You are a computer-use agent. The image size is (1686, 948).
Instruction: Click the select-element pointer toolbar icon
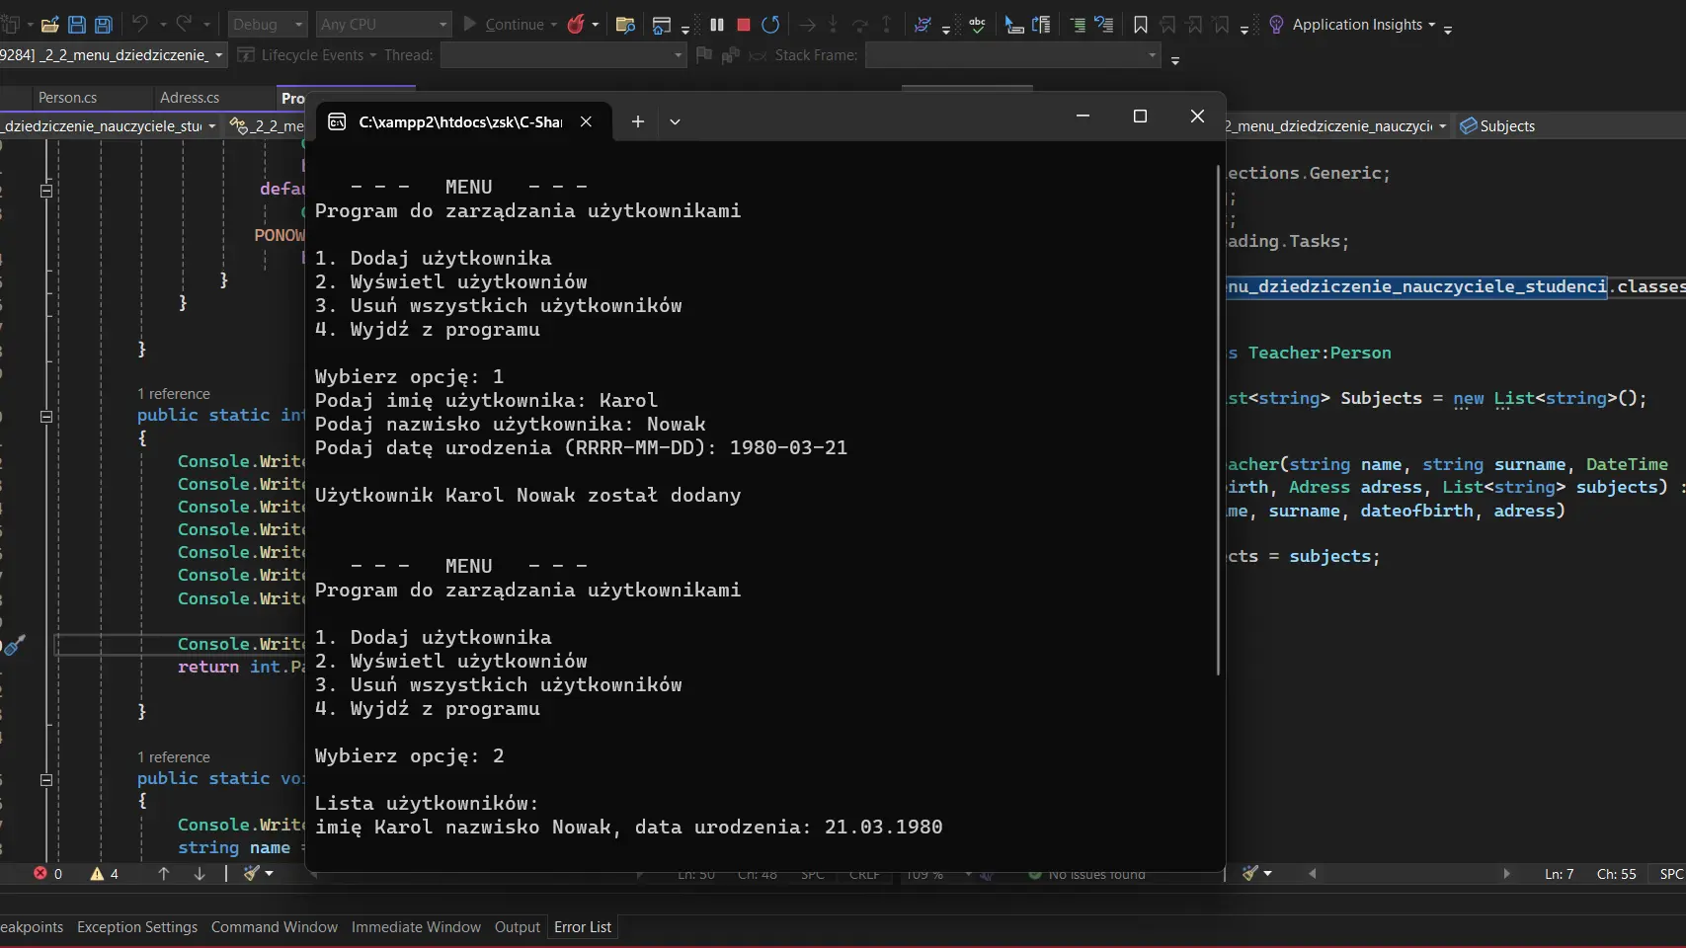(x=1013, y=25)
